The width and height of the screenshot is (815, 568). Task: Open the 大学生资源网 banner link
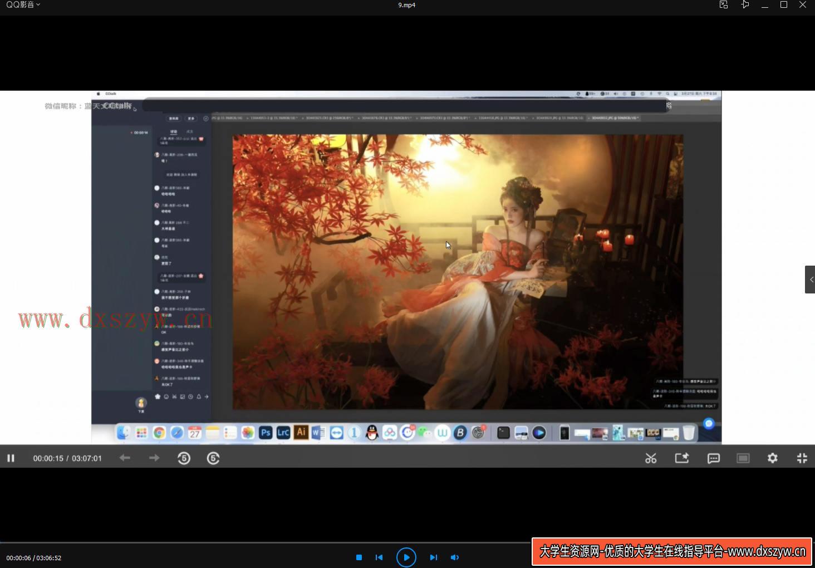click(x=672, y=551)
